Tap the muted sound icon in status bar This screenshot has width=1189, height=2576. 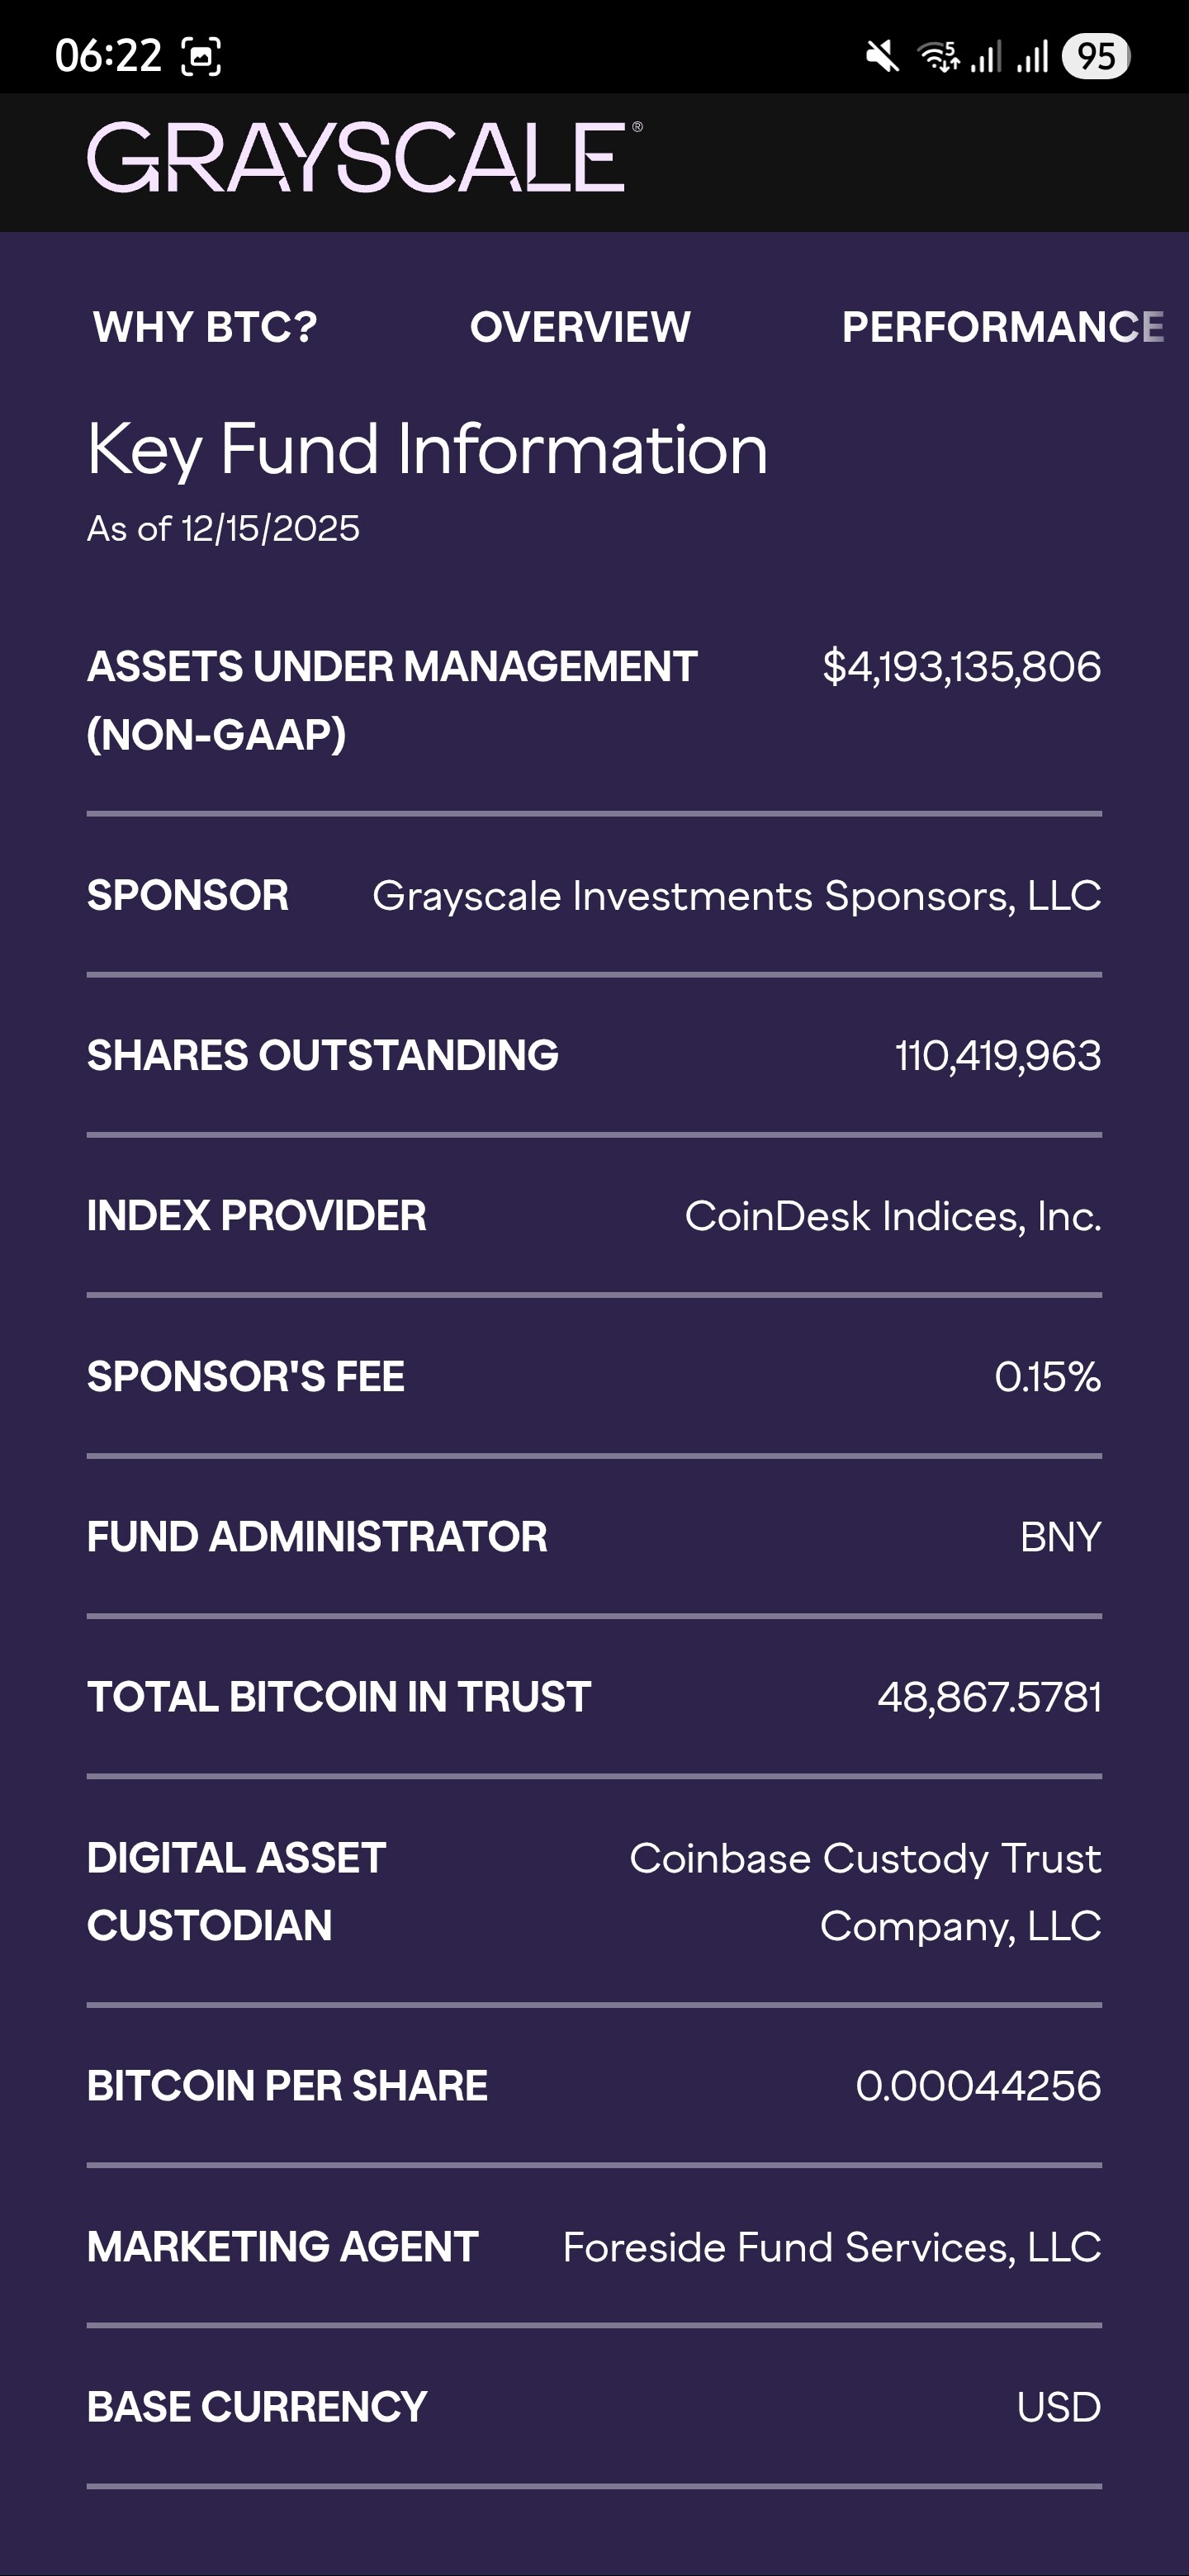coord(882,56)
